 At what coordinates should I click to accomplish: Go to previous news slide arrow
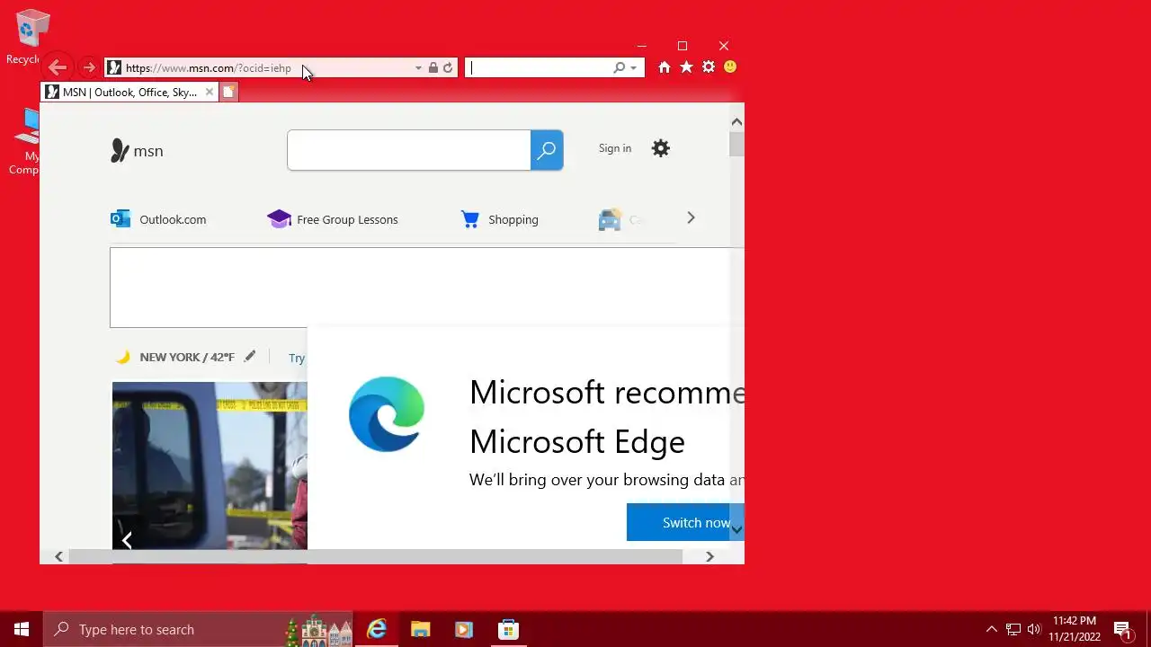(127, 540)
